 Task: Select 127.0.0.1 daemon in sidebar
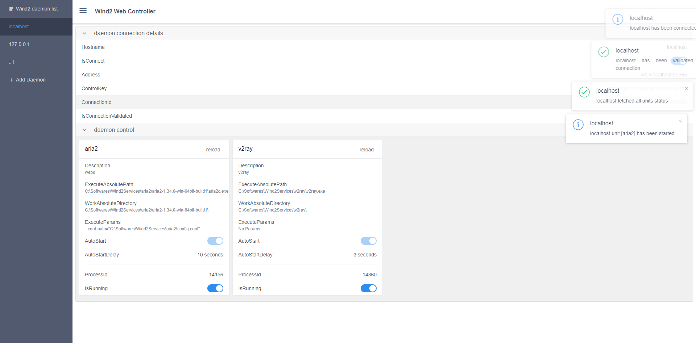pyautogui.click(x=36, y=44)
